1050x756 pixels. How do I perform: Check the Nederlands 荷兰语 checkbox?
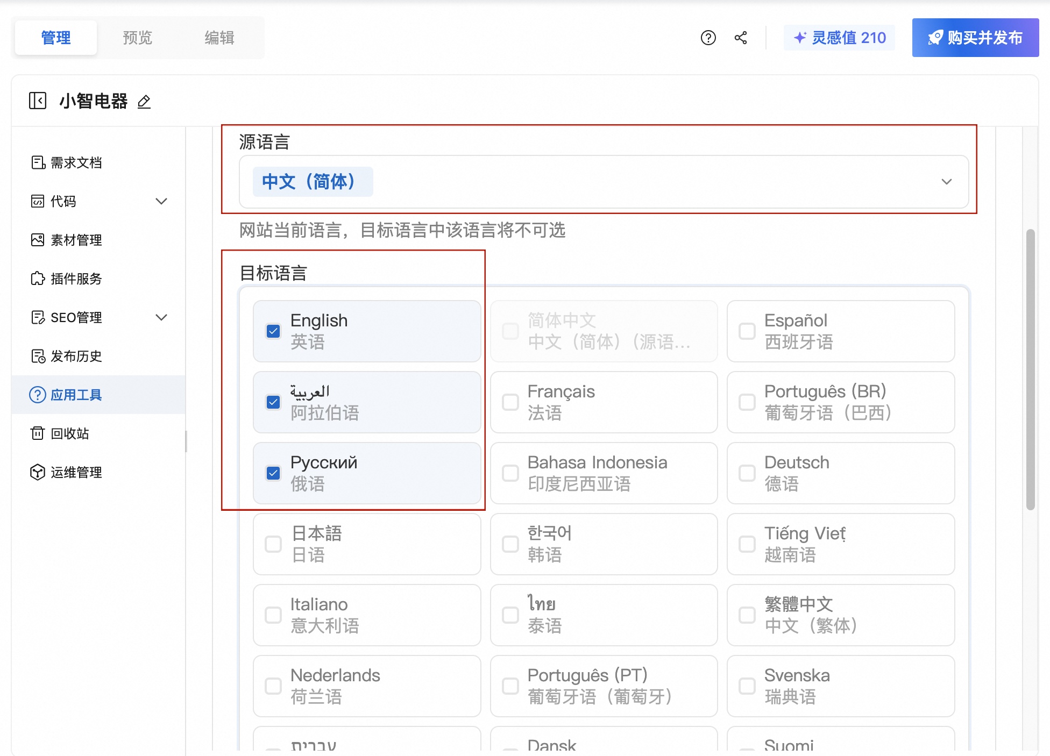273,686
